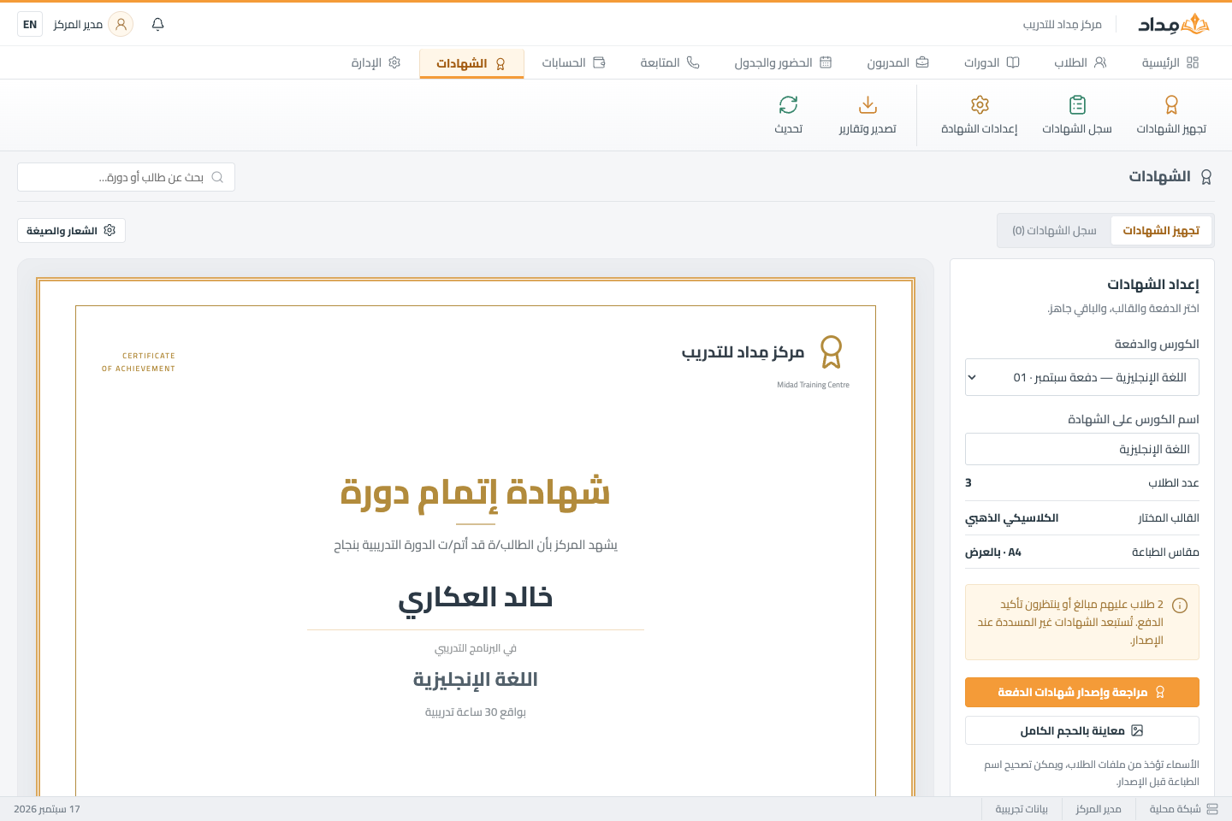Click the gear icon beside الإدارة
1232x821 pixels.
394,62
